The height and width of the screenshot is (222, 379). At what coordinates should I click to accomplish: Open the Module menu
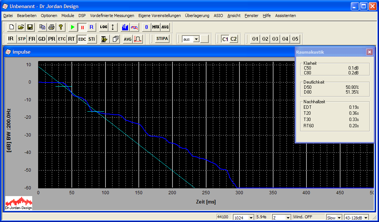(68, 16)
